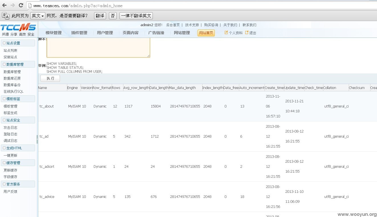Open 调试日志 in sidebar
This screenshot has height=217, width=377.
point(11,141)
